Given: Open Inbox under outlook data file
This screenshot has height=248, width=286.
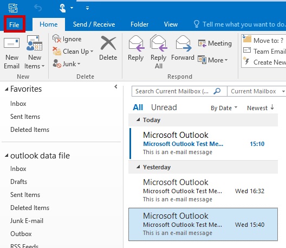Looking at the screenshot, I should pyautogui.click(x=18, y=169).
